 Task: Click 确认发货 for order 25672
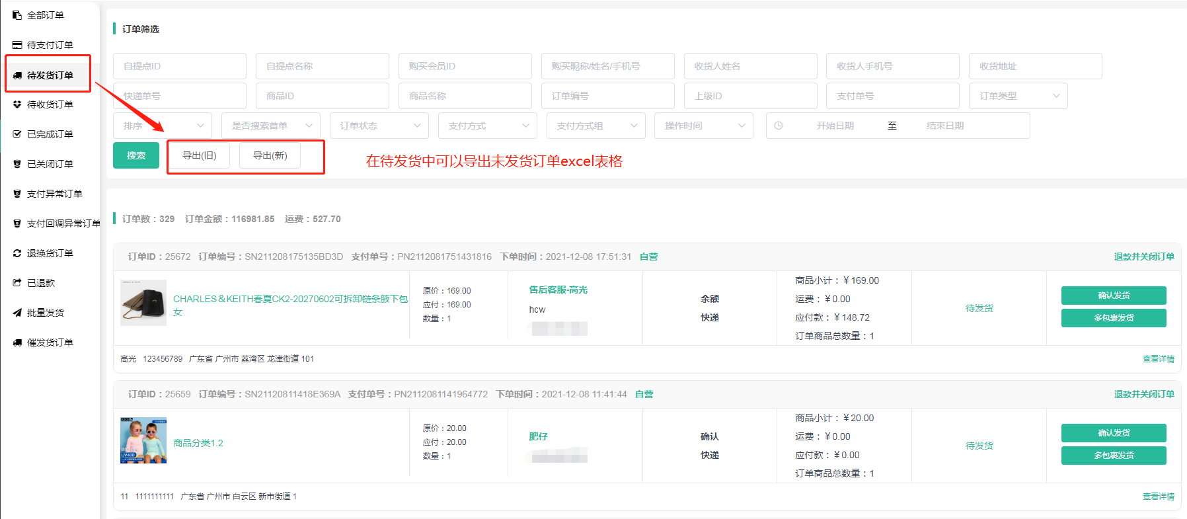1113,296
